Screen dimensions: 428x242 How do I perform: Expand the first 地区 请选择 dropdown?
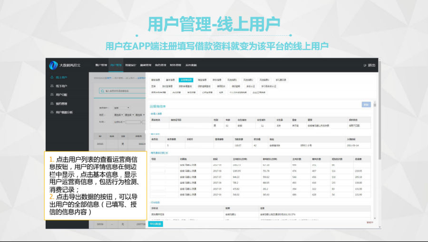point(118,115)
